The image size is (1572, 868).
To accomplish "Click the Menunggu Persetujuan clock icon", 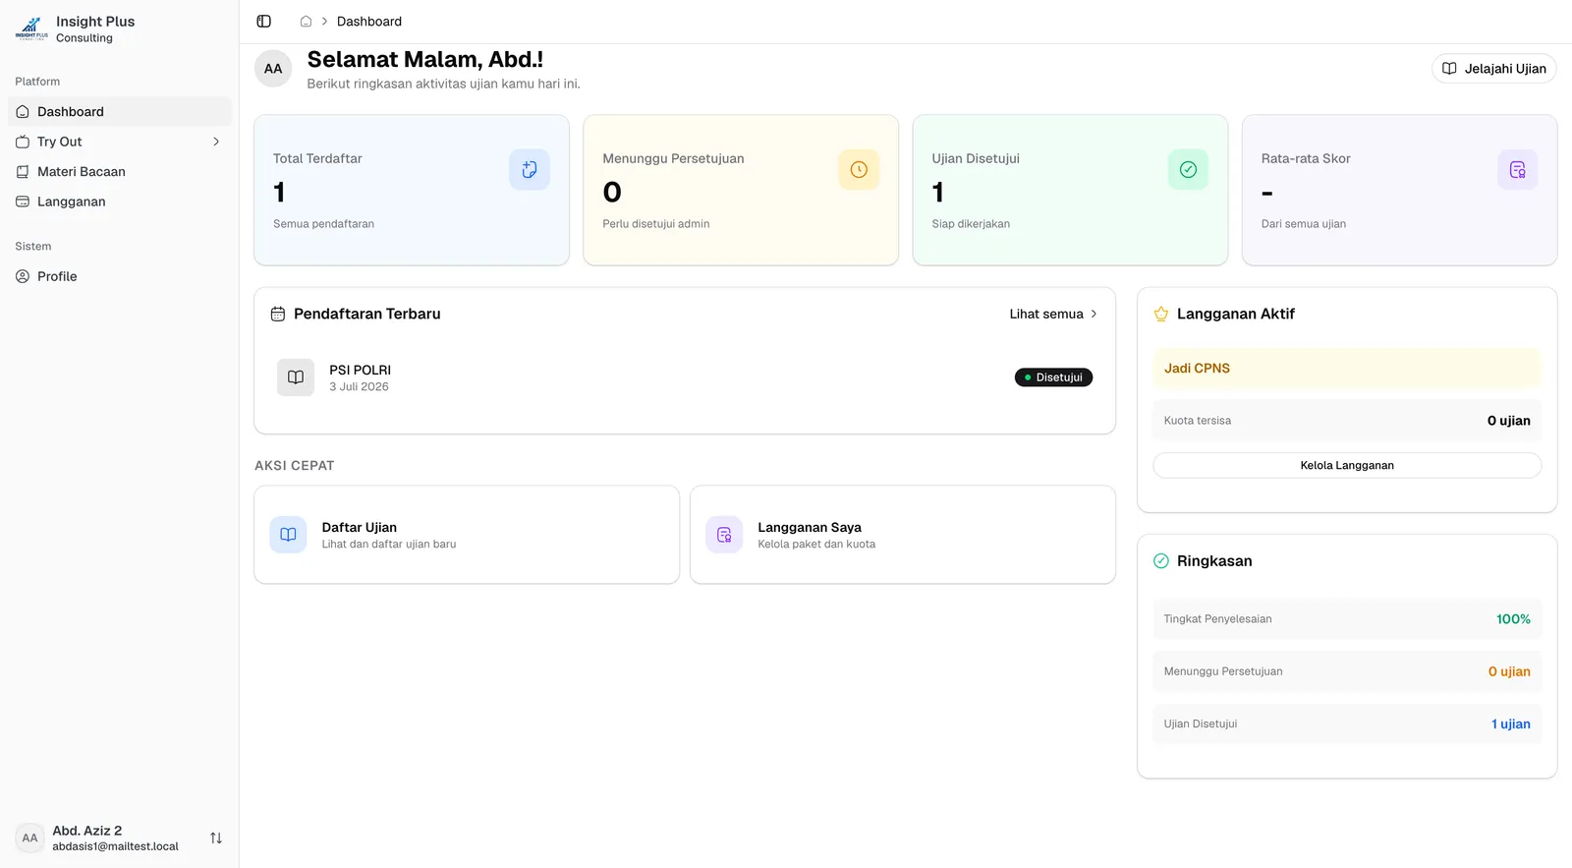I will (x=859, y=169).
